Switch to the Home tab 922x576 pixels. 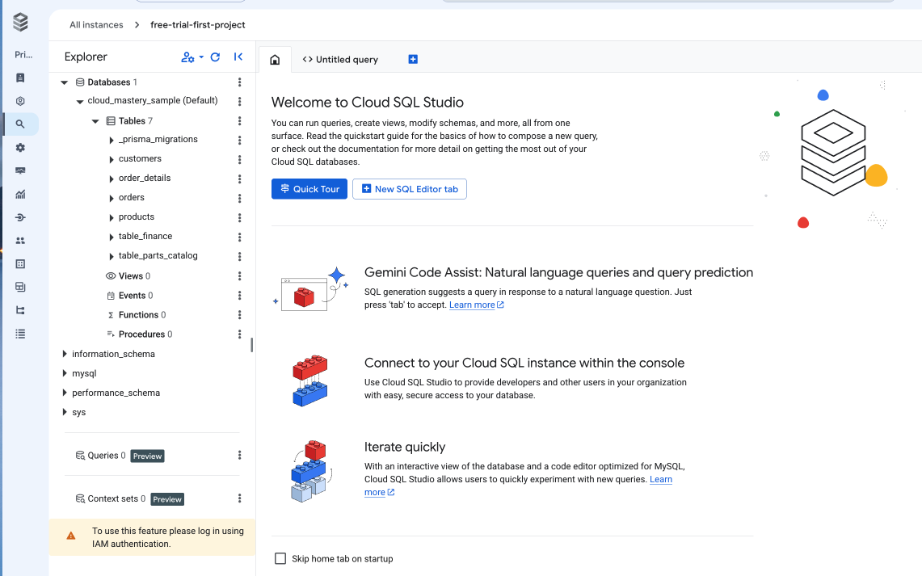(275, 59)
